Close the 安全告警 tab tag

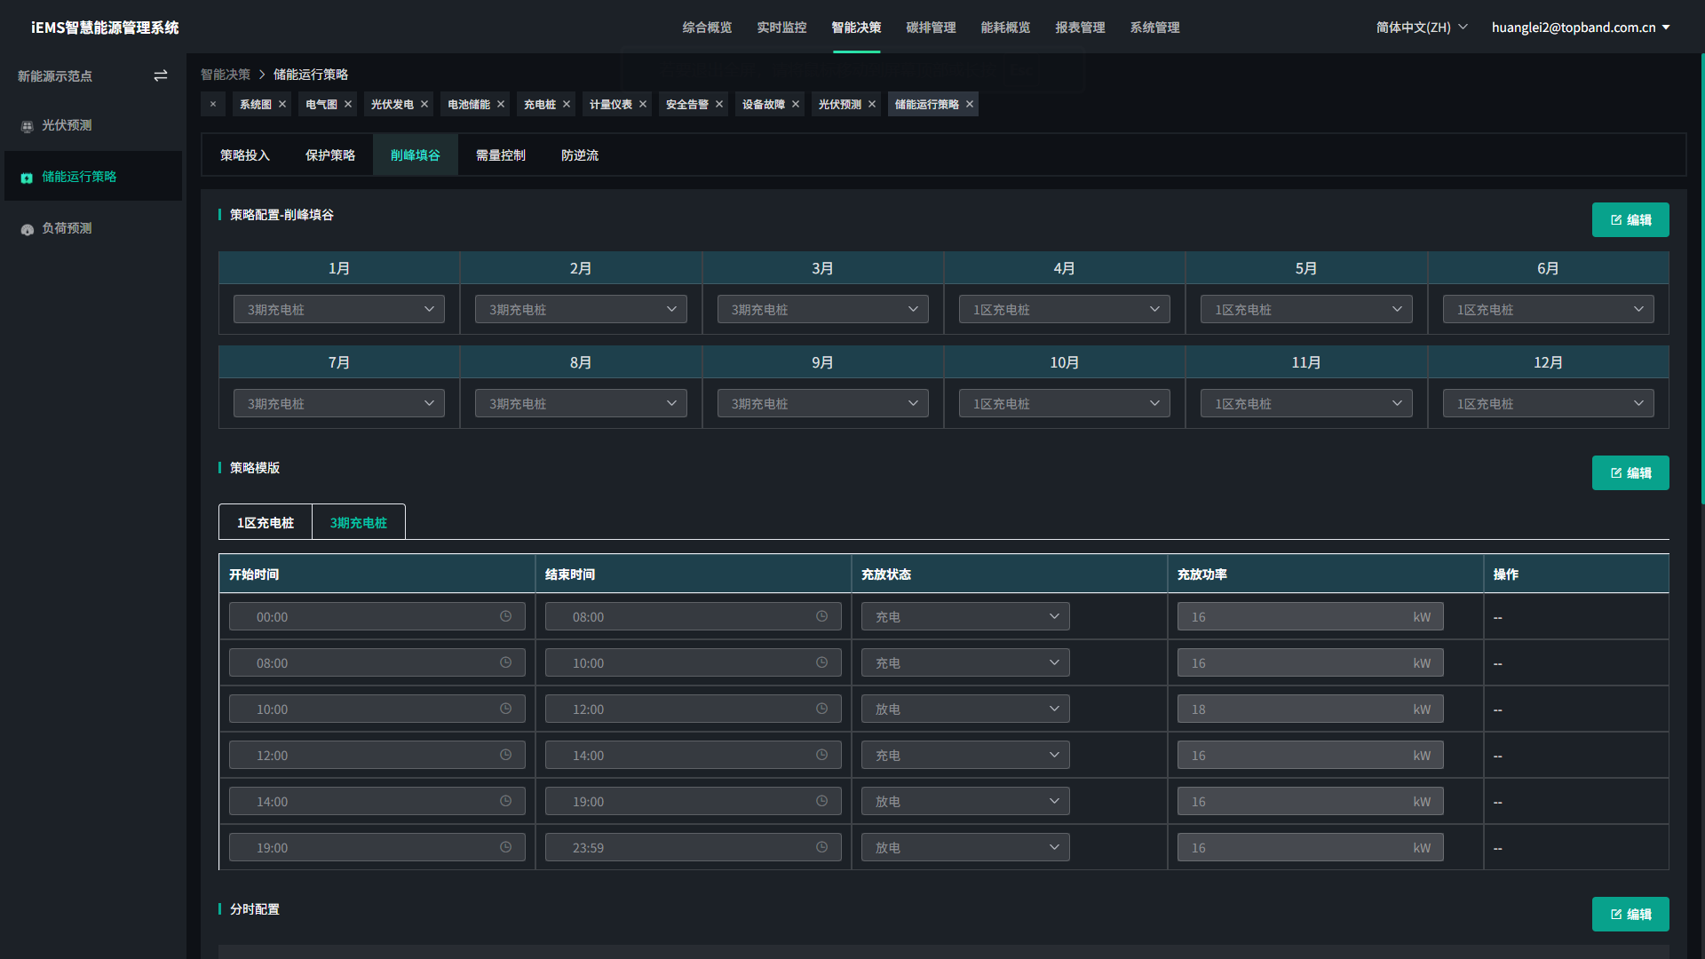(719, 104)
